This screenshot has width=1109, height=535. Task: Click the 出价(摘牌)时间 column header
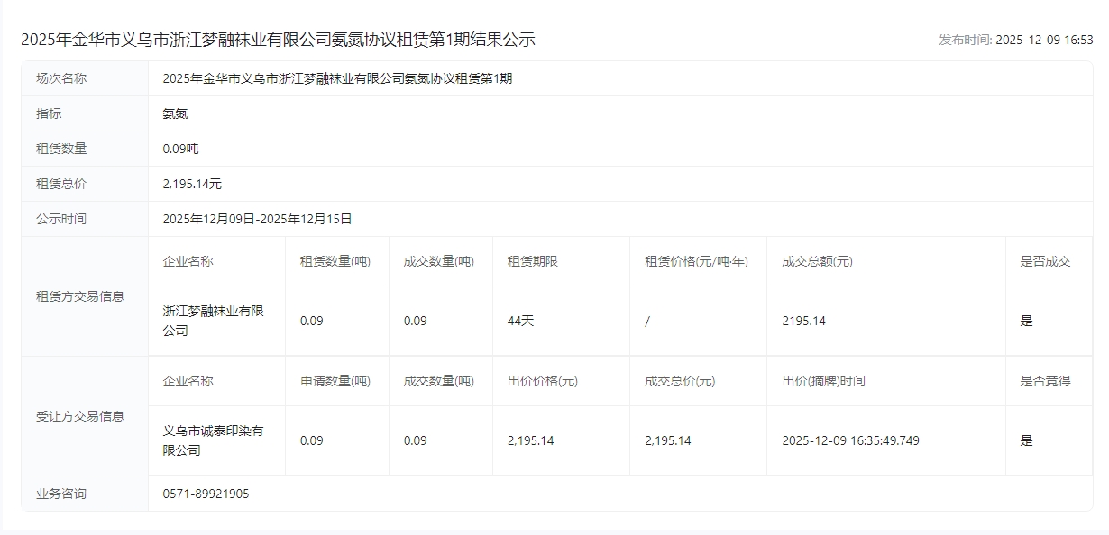coord(823,381)
